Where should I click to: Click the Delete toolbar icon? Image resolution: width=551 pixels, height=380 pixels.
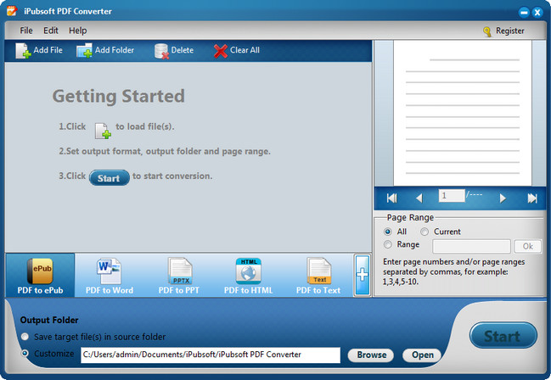(162, 51)
